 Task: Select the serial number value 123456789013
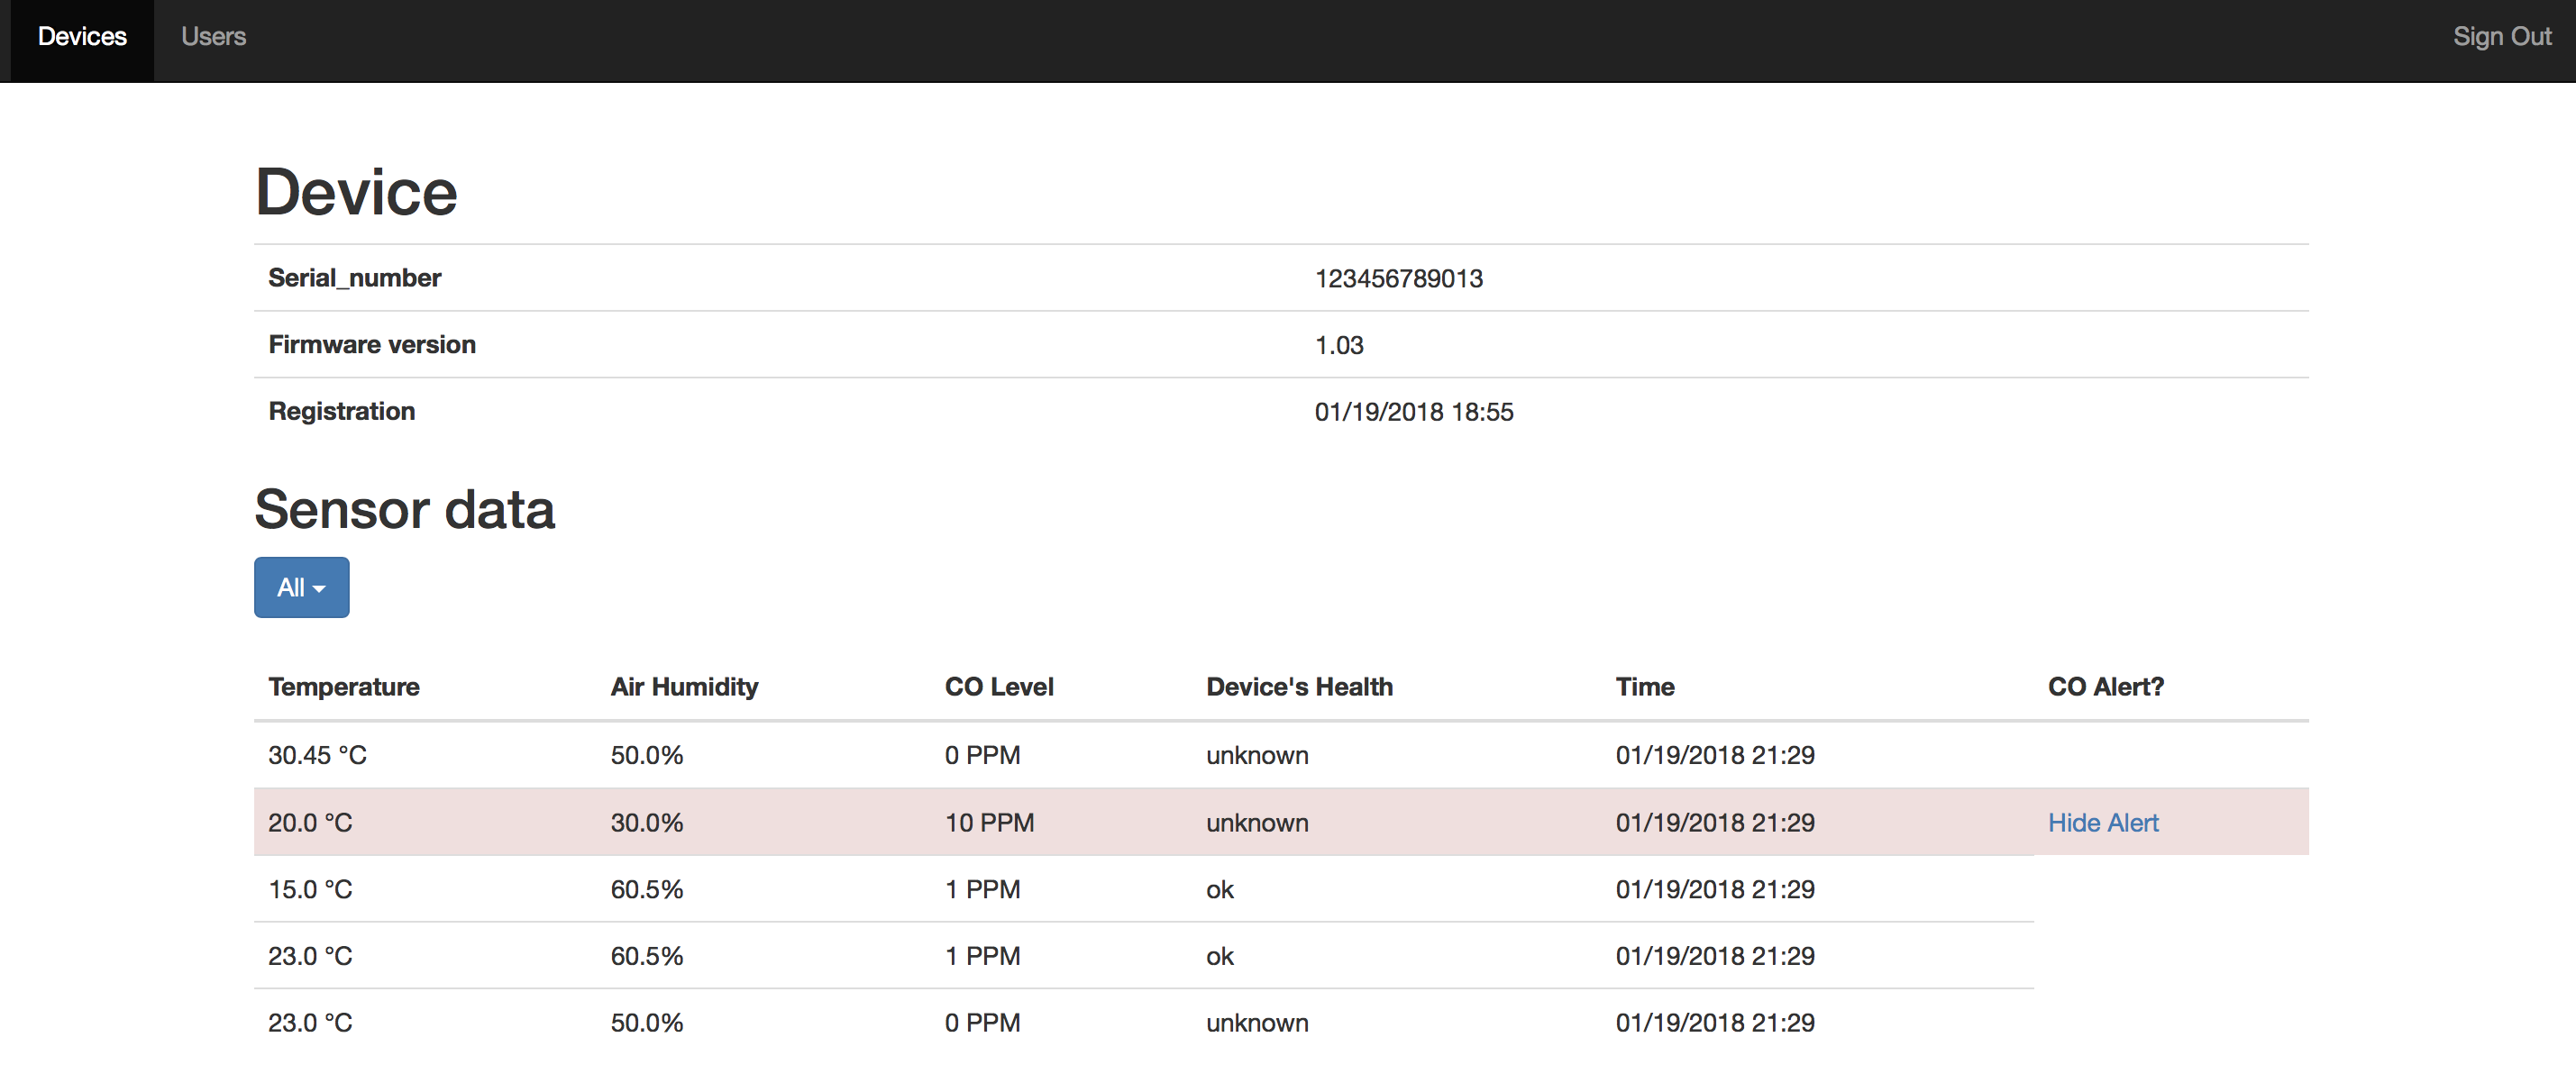point(1398,279)
